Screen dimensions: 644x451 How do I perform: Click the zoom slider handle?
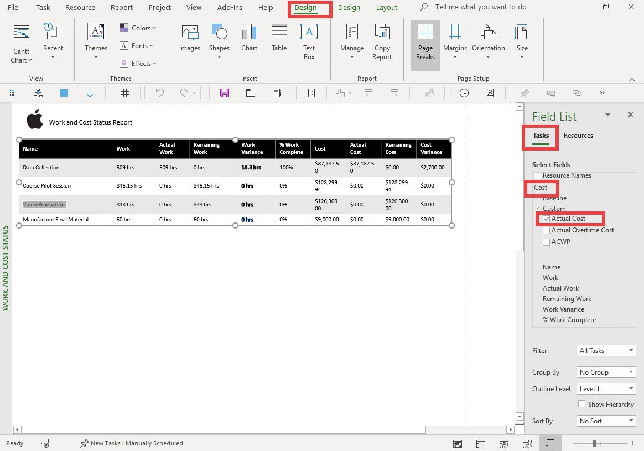pos(594,443)
